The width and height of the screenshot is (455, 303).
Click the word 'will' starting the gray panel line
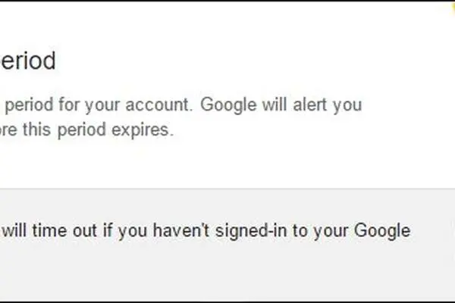tap(14, 230)
